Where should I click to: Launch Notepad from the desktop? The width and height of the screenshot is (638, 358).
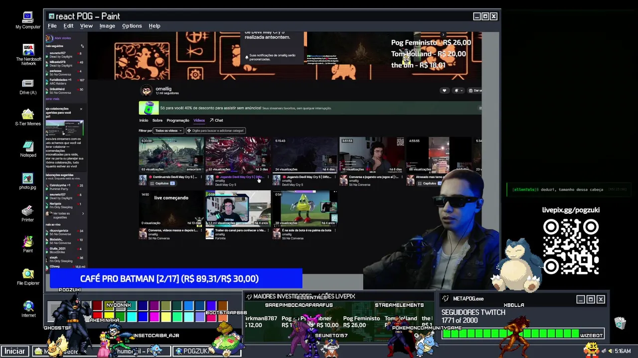pyautogui.click(x=28, y=149)
